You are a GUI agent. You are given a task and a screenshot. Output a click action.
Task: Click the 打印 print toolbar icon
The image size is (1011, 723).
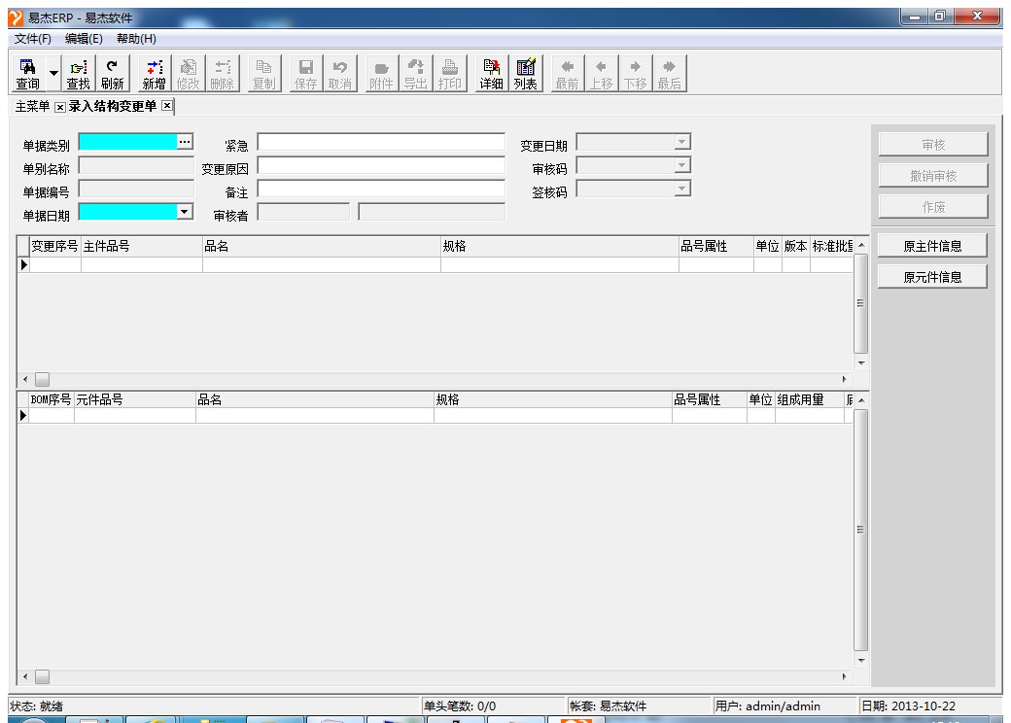pyautogui.click(x=449, y=74)
